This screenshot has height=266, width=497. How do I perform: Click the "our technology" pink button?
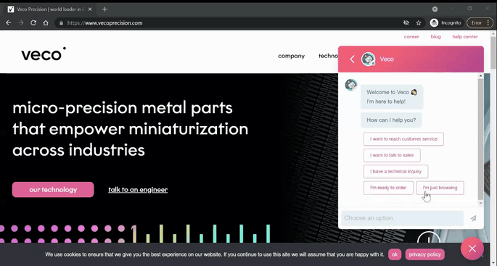[x=53, y=190]
